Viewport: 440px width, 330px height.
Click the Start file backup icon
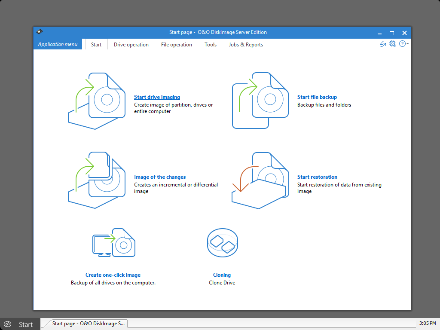(x=260, y=101)
